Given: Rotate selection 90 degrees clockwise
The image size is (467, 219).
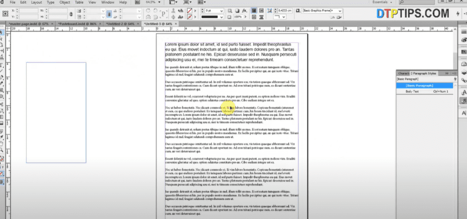Looking at the screenshot, I should (x=148, y=11).
